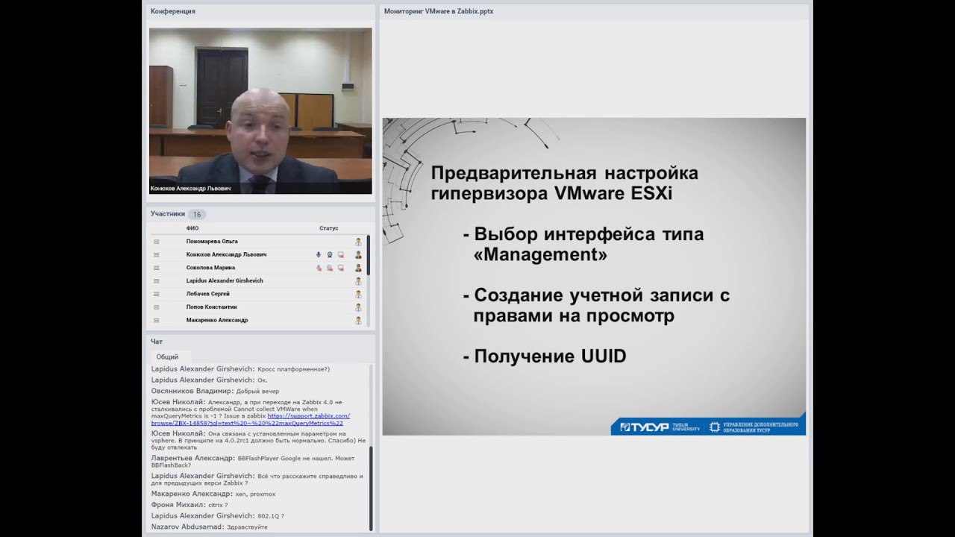The height and width of the screenshot is (537, 955).
Task: Click muted microphone icon of Соколова Марина
Action: 319,268
